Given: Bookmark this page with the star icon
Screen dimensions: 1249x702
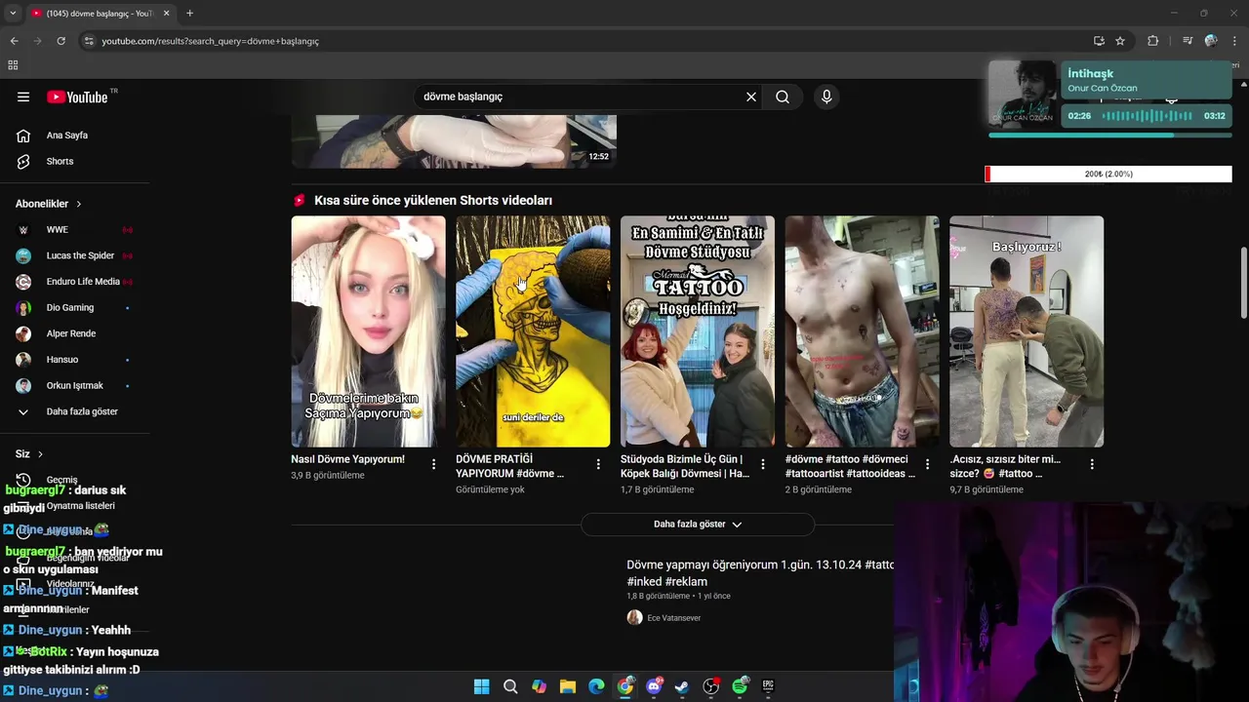Looking at the screenshot, I should (1120, 41).
